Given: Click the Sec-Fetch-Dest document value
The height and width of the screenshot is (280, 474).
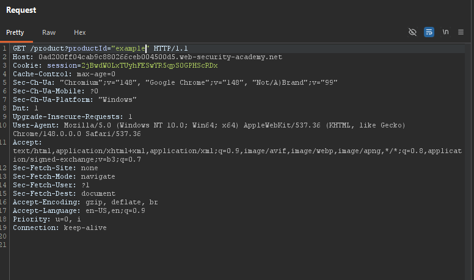Looking at the screenshot, I should coord(98,193).
